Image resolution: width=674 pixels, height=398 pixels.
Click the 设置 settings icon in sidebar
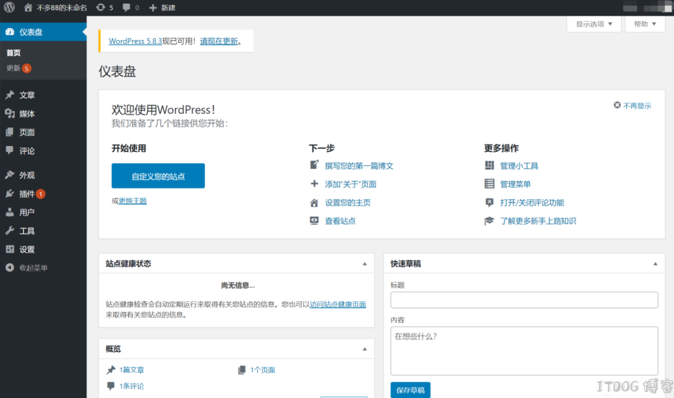click(10, 249)
